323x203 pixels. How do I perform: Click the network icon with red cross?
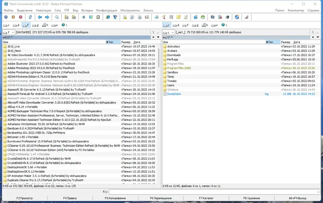pyautogui.click(x=220, y=17)
